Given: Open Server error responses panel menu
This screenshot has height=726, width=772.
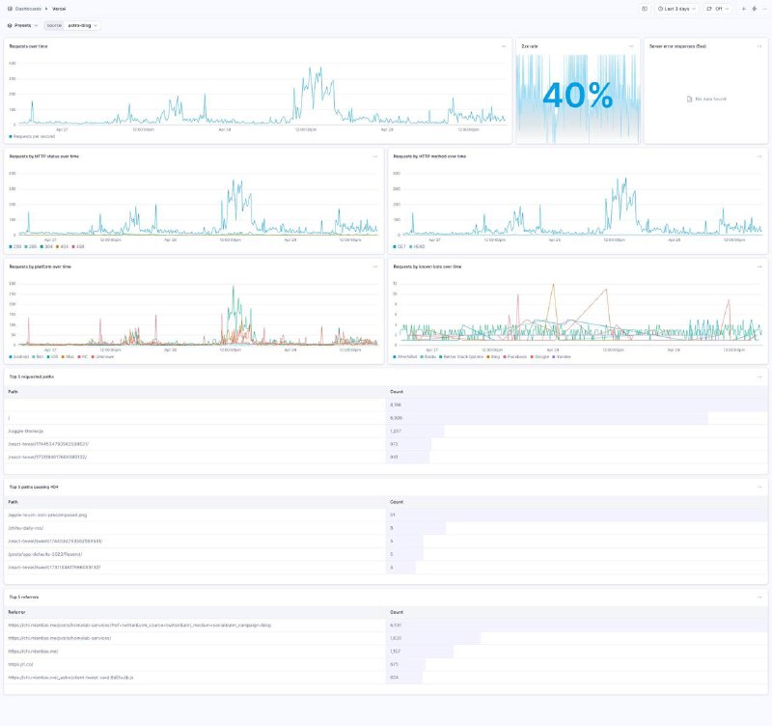Looking at the screenshot, I should coord(759,46).
